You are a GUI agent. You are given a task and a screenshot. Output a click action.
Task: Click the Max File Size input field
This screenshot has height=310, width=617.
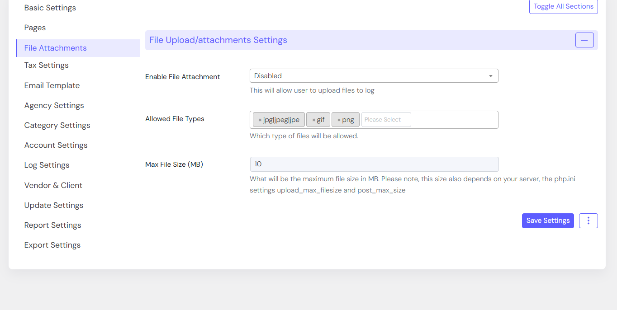[374, 164]
